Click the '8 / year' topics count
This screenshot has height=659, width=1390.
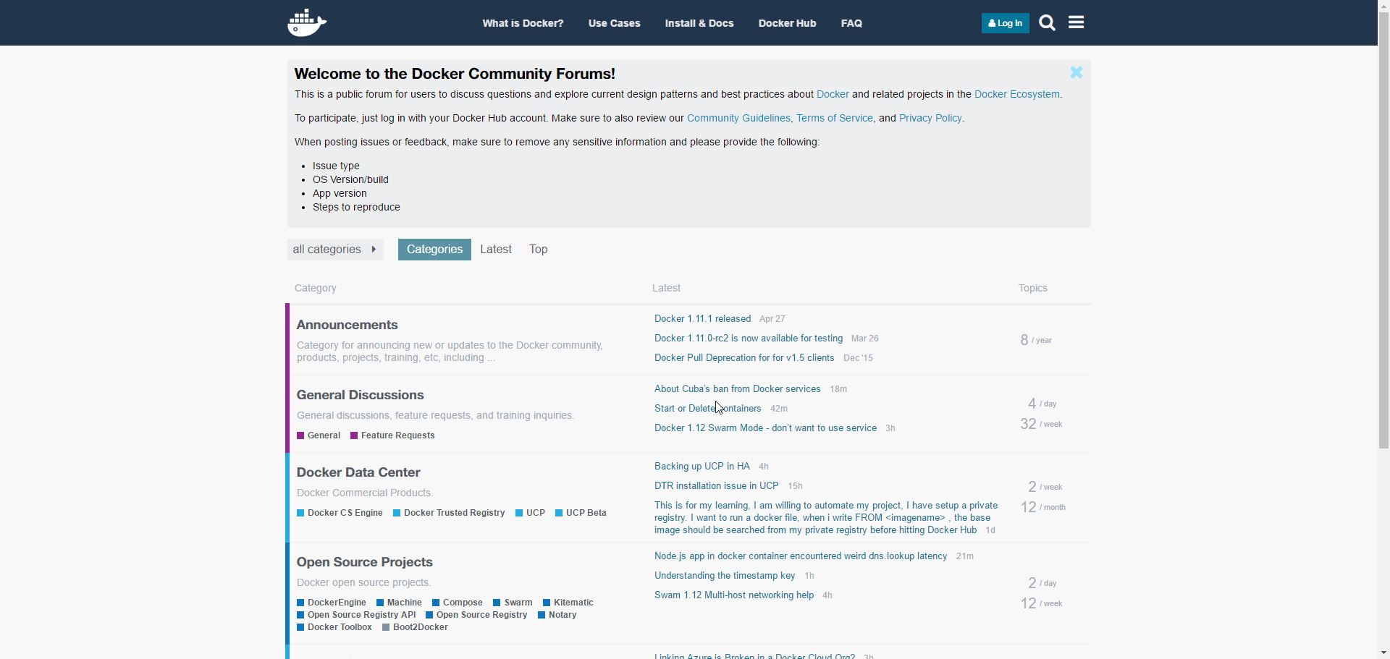pos(1036,340)
